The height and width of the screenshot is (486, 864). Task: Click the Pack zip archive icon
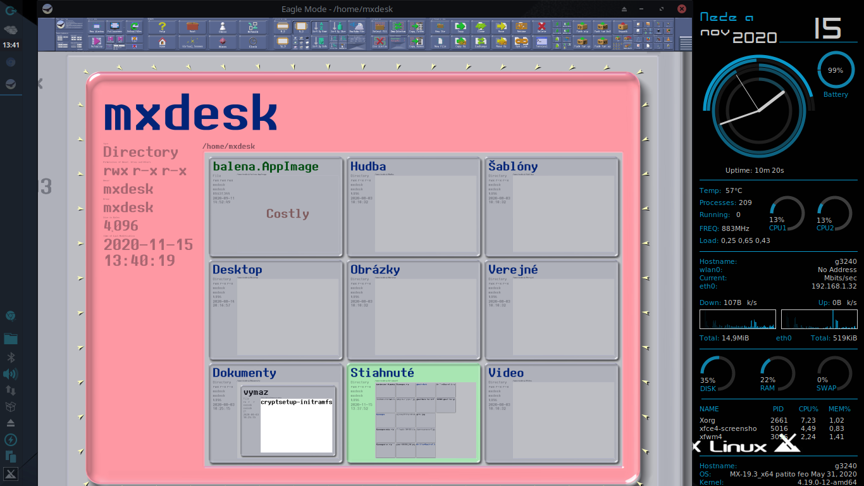581,27
